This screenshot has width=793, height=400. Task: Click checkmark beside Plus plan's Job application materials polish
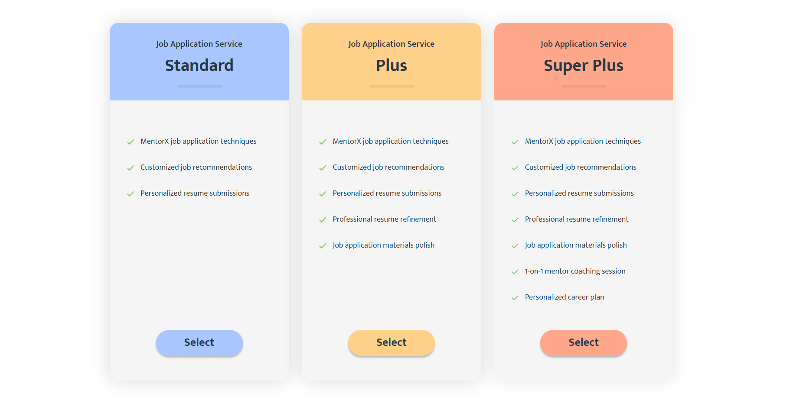tap(322, 246)
